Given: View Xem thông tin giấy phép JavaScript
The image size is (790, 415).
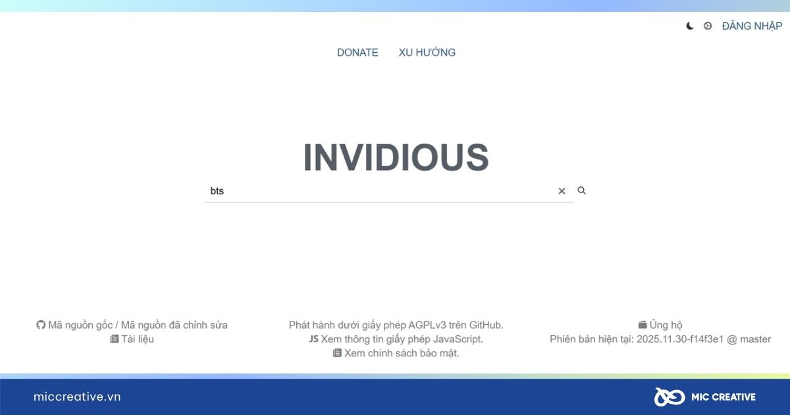Looking at the screenshot, I should tap(402, 339).
